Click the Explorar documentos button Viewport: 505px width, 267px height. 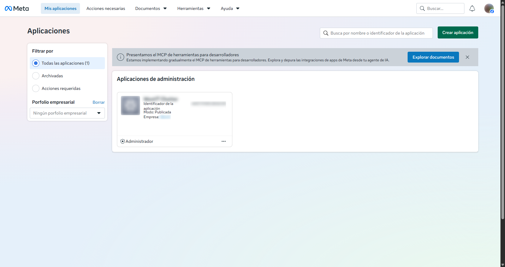(433, 57)
